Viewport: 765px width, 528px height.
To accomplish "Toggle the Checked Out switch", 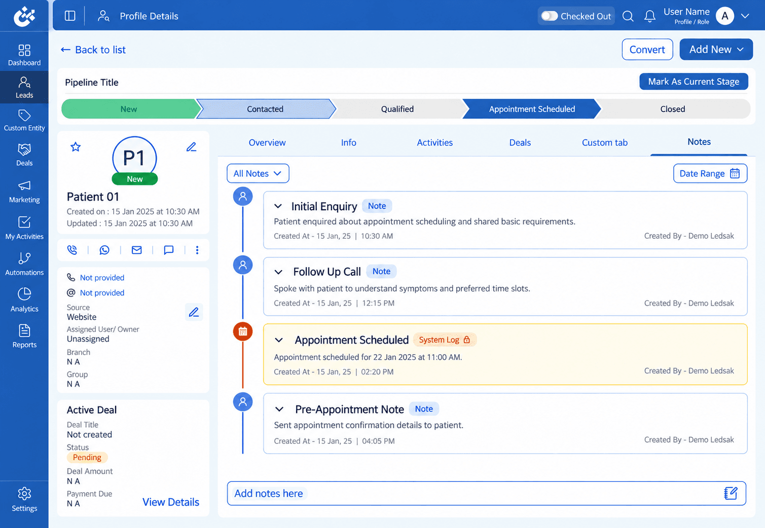I will click(x=550, y=16).
